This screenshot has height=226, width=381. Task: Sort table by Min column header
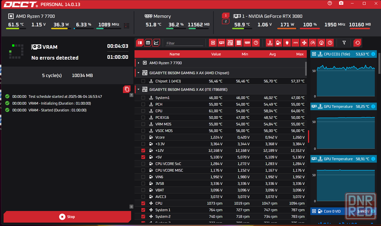[245, 54]
